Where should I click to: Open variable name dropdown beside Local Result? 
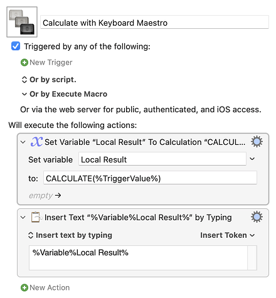point(252,159)
